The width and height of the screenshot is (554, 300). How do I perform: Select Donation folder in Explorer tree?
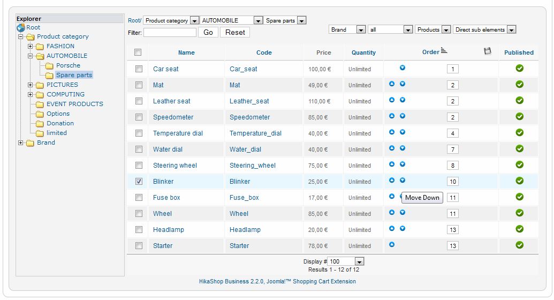pos(60,123)
